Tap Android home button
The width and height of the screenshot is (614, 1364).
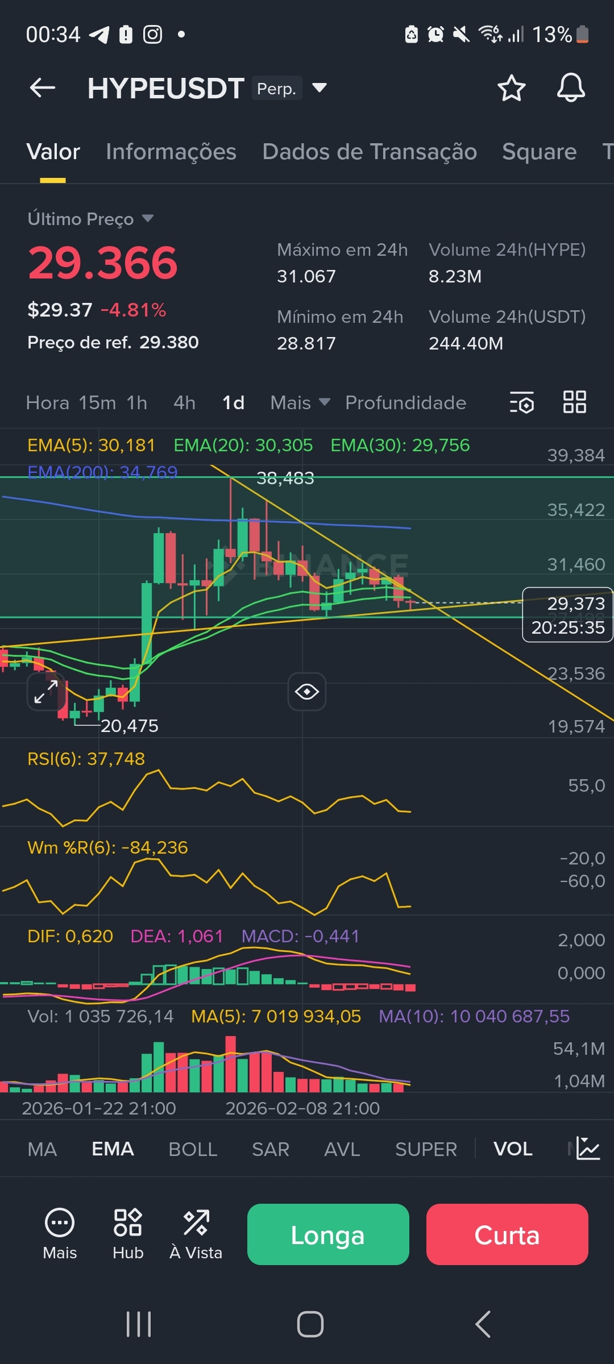[310, 1324]
